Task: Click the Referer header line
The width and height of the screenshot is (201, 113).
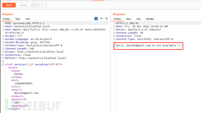Action: (x=36, y=58)
